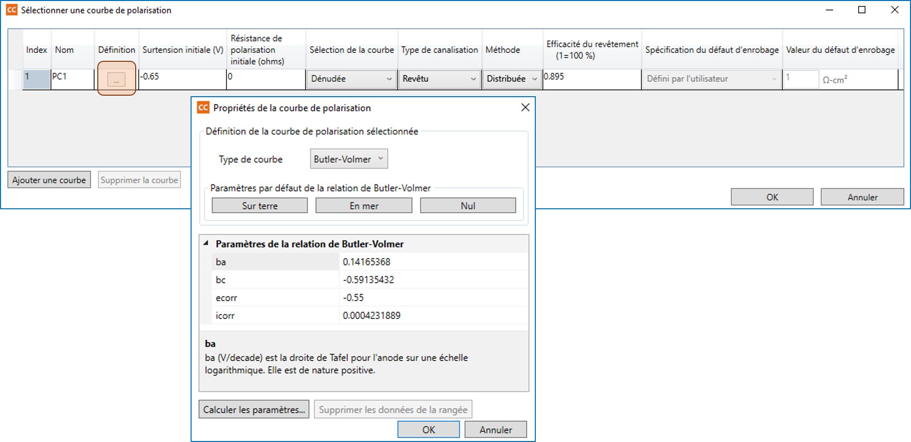Click Annuler in the main window
The width and height of the screenshot is (911, 442).
pos(862,197)
